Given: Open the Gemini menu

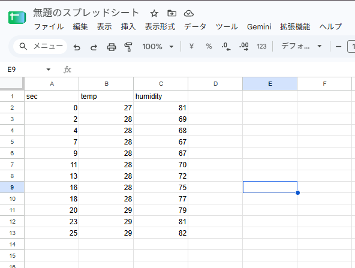Looking at the screenshot, I should (x=259, y=27).
